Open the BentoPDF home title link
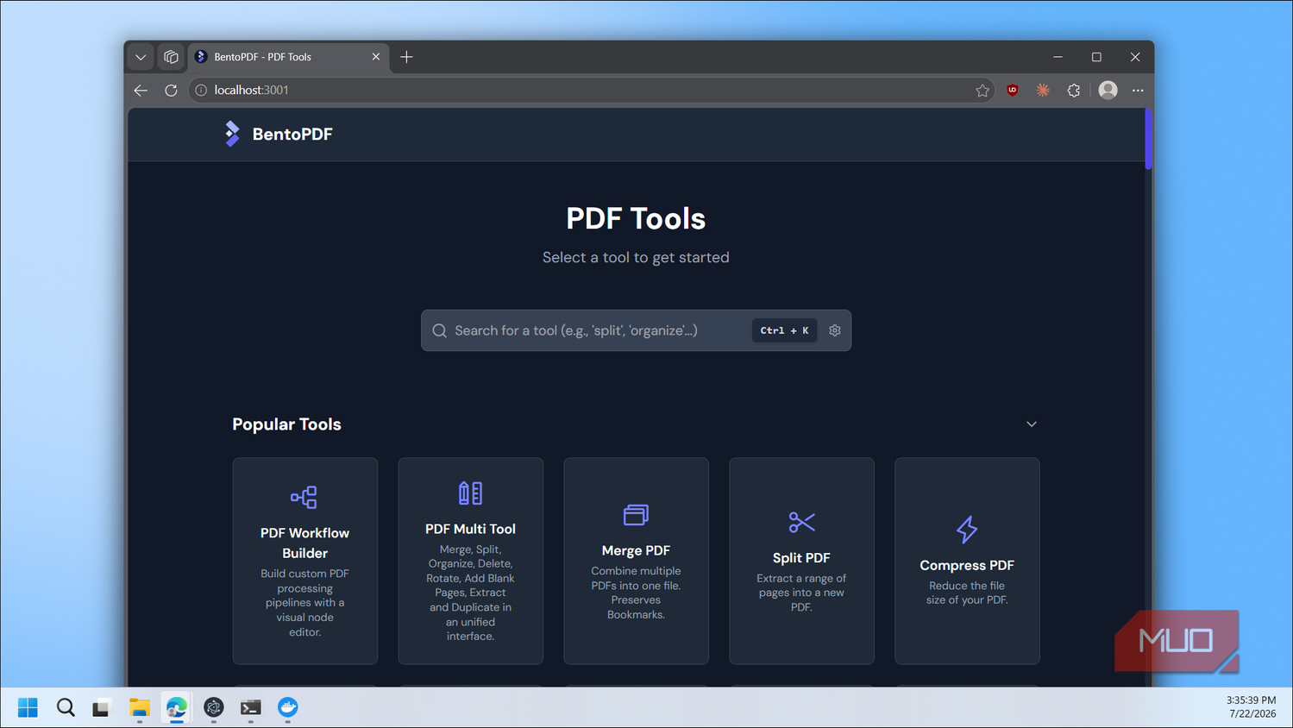 292,134
